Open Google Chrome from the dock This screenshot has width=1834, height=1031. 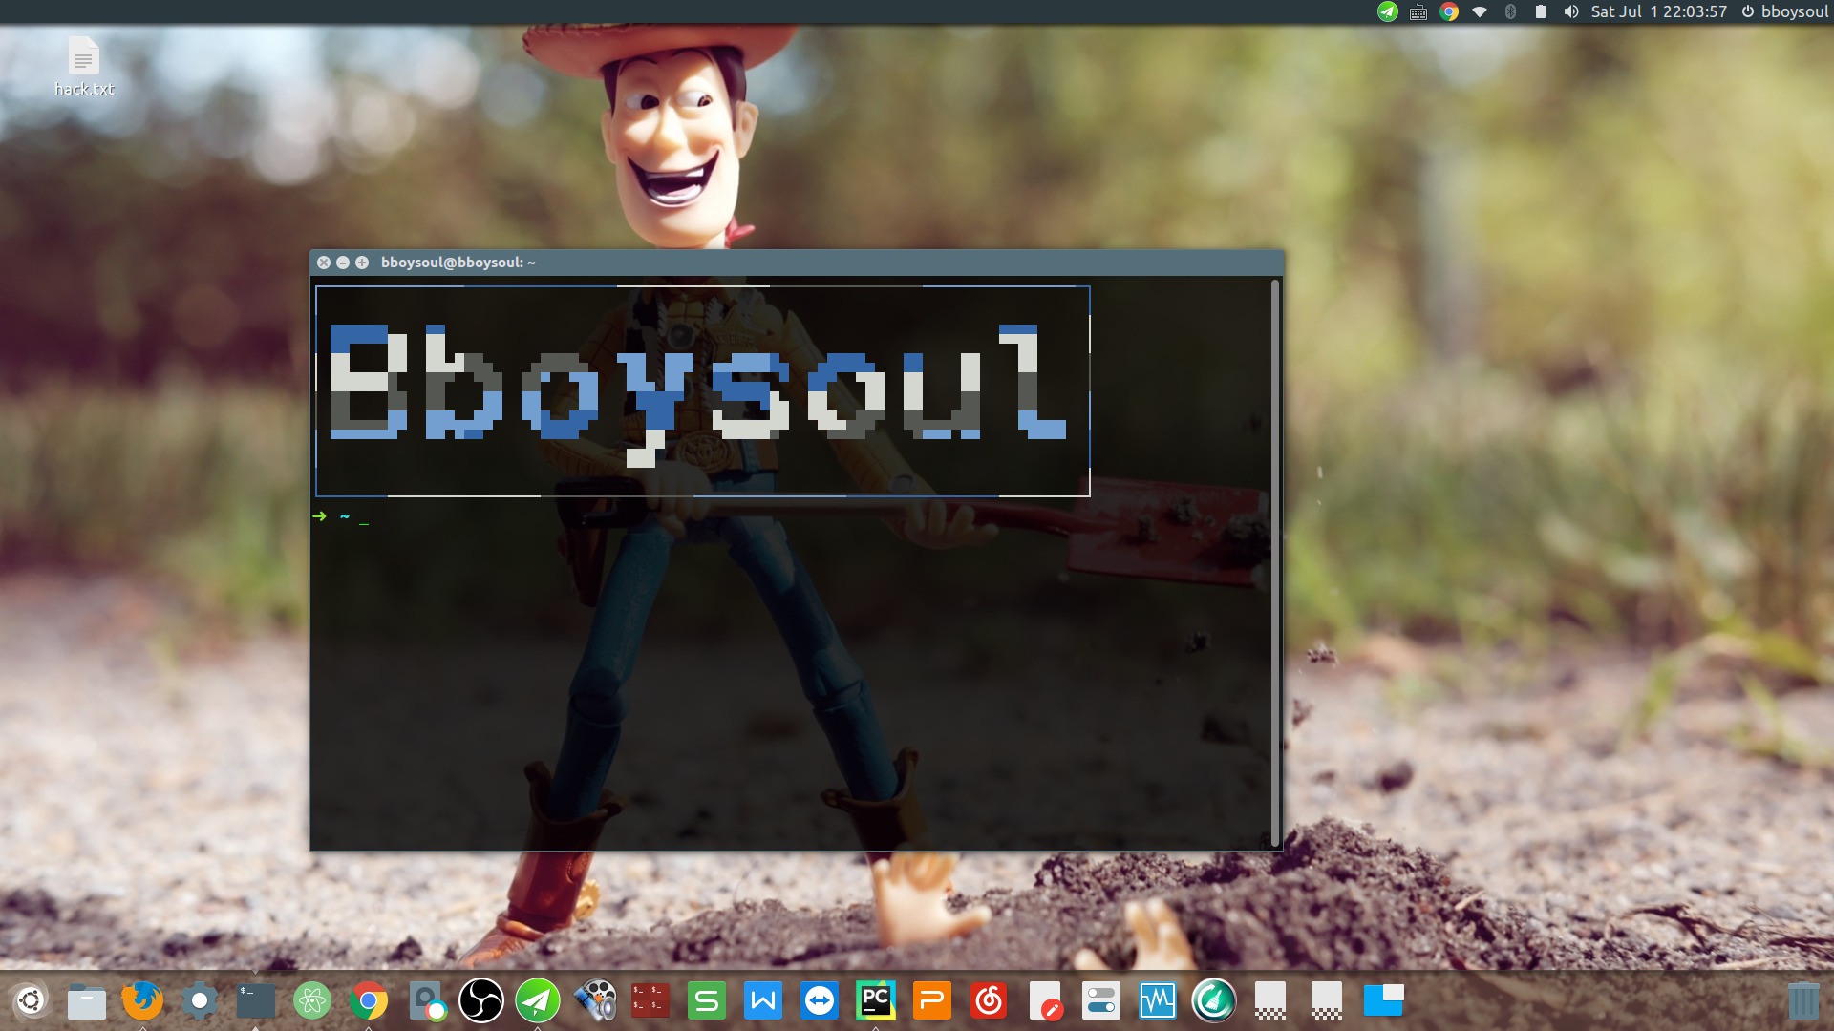click(x=369, y=1000)
